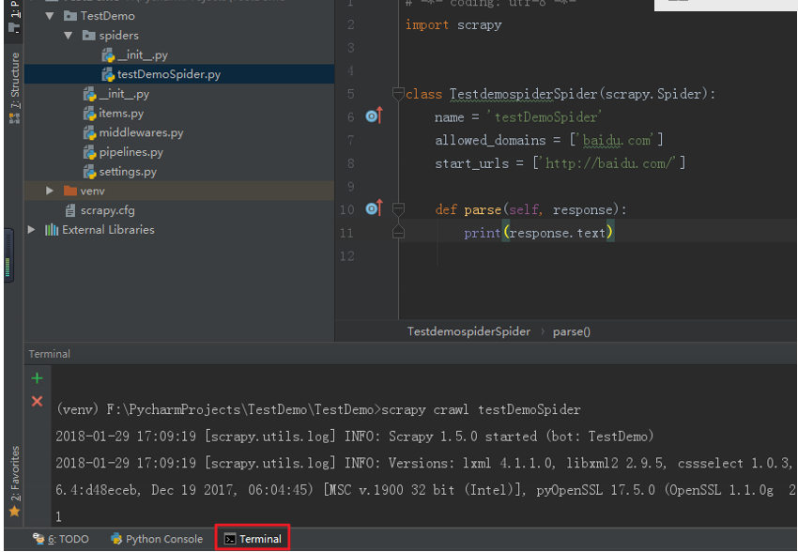Switch to the Python Console tab

click(156, 539)
